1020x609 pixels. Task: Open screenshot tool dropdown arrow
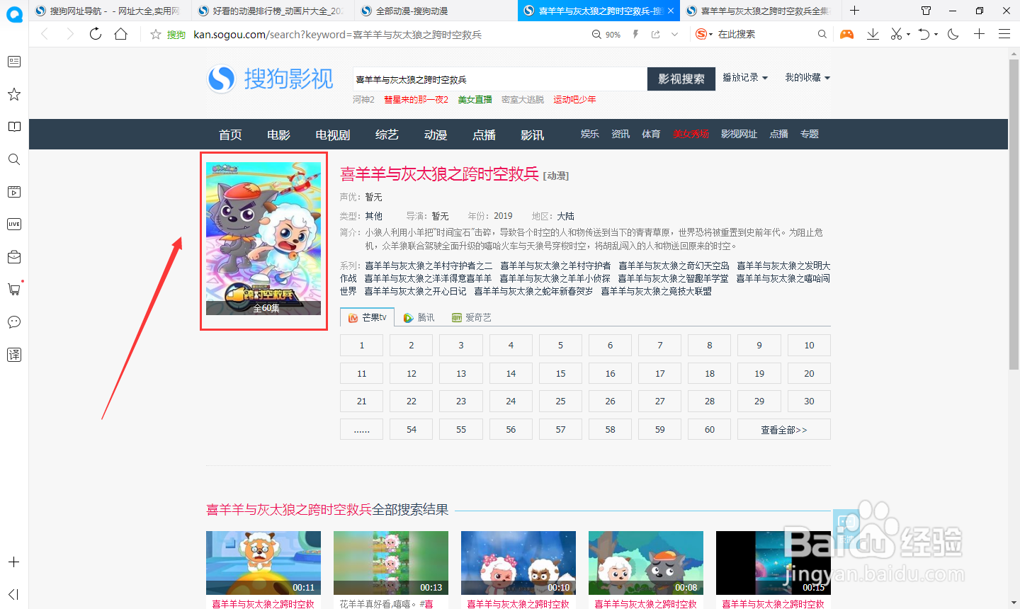click(908, 34)
